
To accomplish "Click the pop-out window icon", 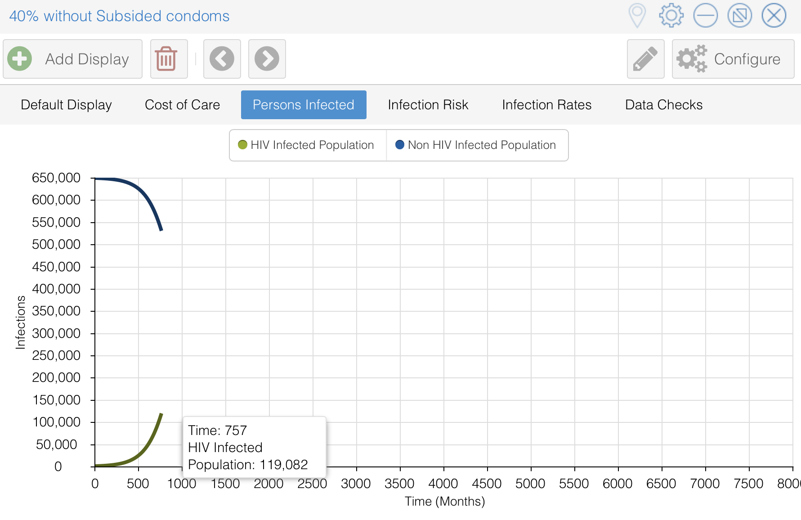I will tap(739, 16).
